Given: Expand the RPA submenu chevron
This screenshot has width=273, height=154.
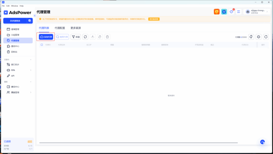Looking at the screenshot, I should click(x=31, y=70).
